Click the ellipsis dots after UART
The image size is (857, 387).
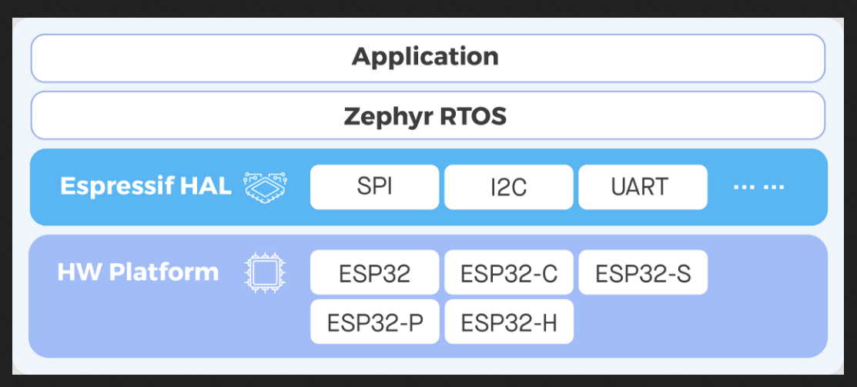click(x=758, y=187)
